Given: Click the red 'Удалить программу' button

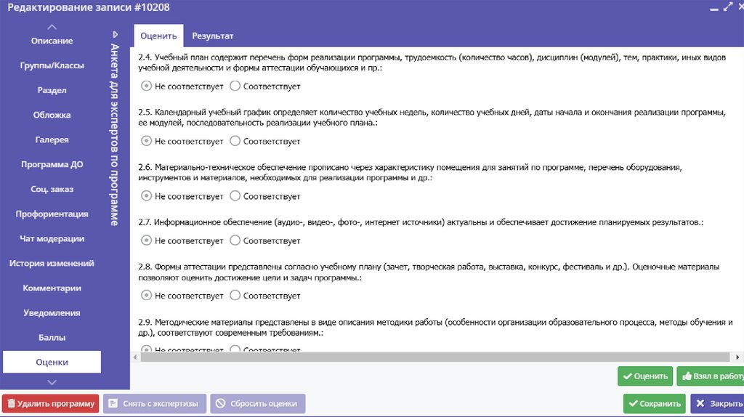Looking at the screenshot, I should coord(50,404).
